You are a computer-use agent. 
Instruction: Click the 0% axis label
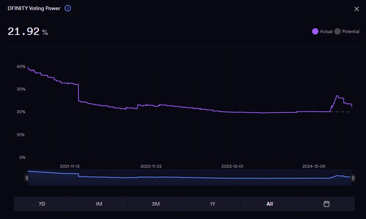pos(22,157)
